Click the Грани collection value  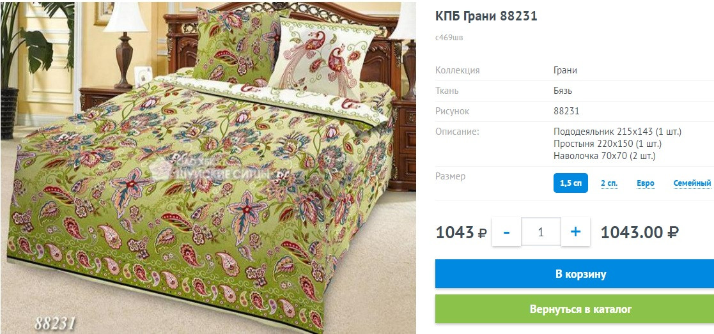pyautogui.click(x=565, y=70)
